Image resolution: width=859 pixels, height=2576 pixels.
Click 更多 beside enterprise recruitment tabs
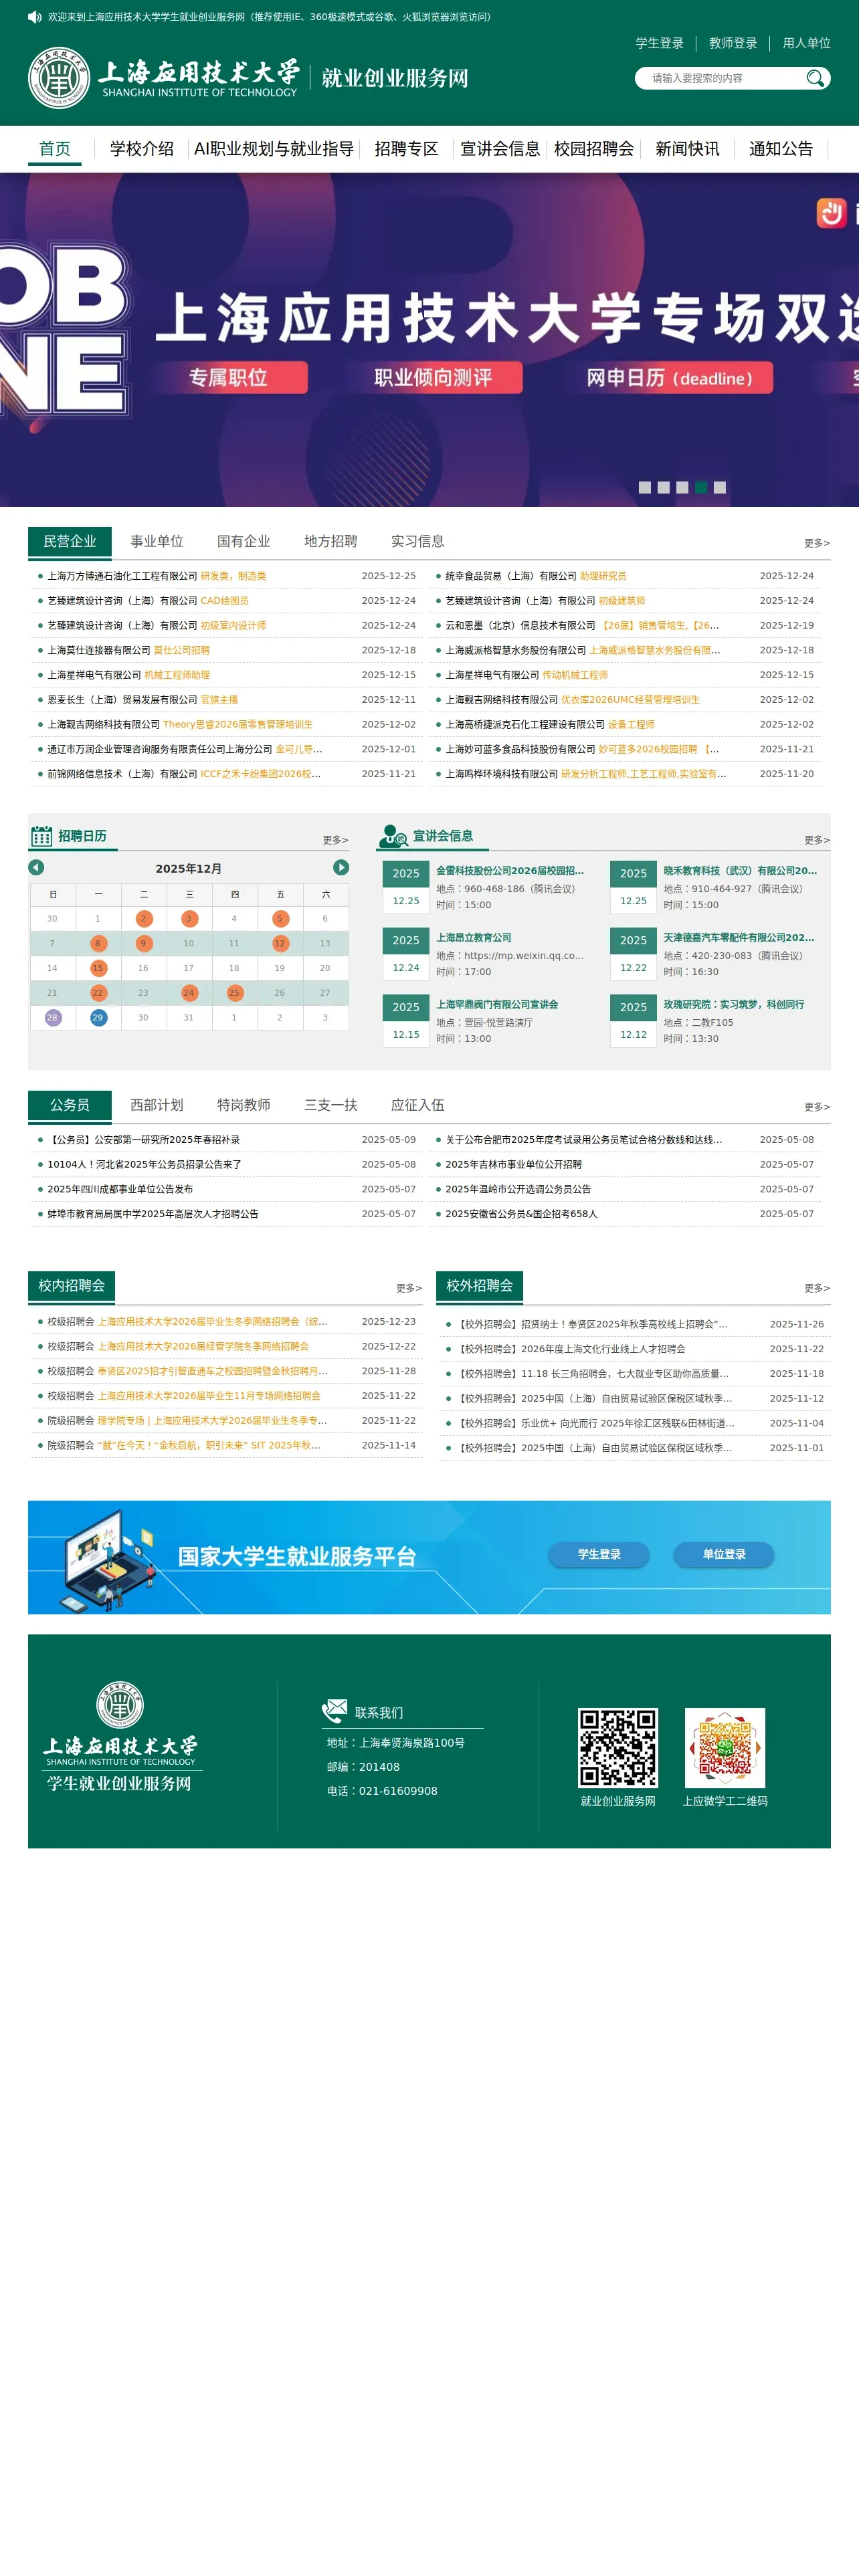(817, 543)
